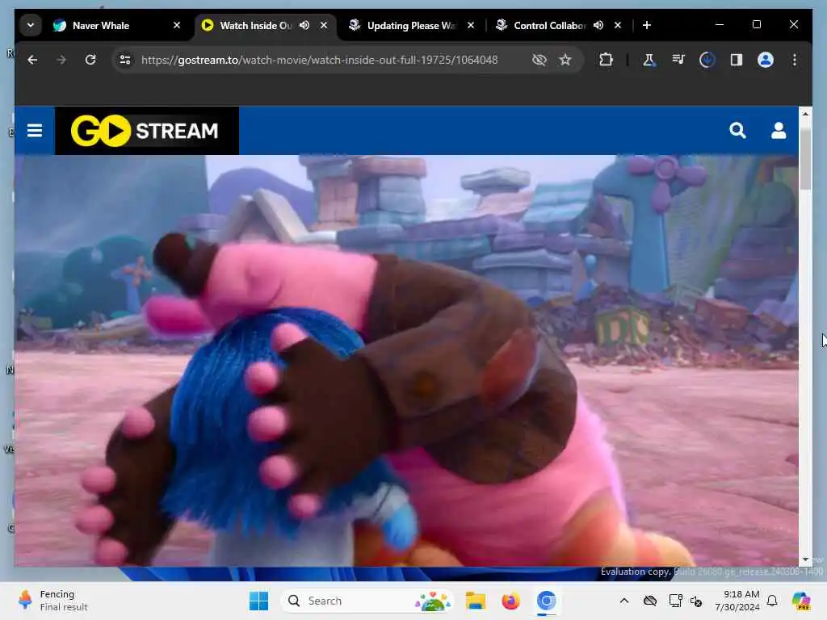This screenshot has height=620, width=827.
Task: Click the taskbar Search box
Action: click(x=368, y=601)
